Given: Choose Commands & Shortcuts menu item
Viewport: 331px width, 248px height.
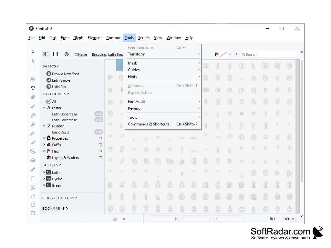Looking at the screenshot, I should click(163, 124).
